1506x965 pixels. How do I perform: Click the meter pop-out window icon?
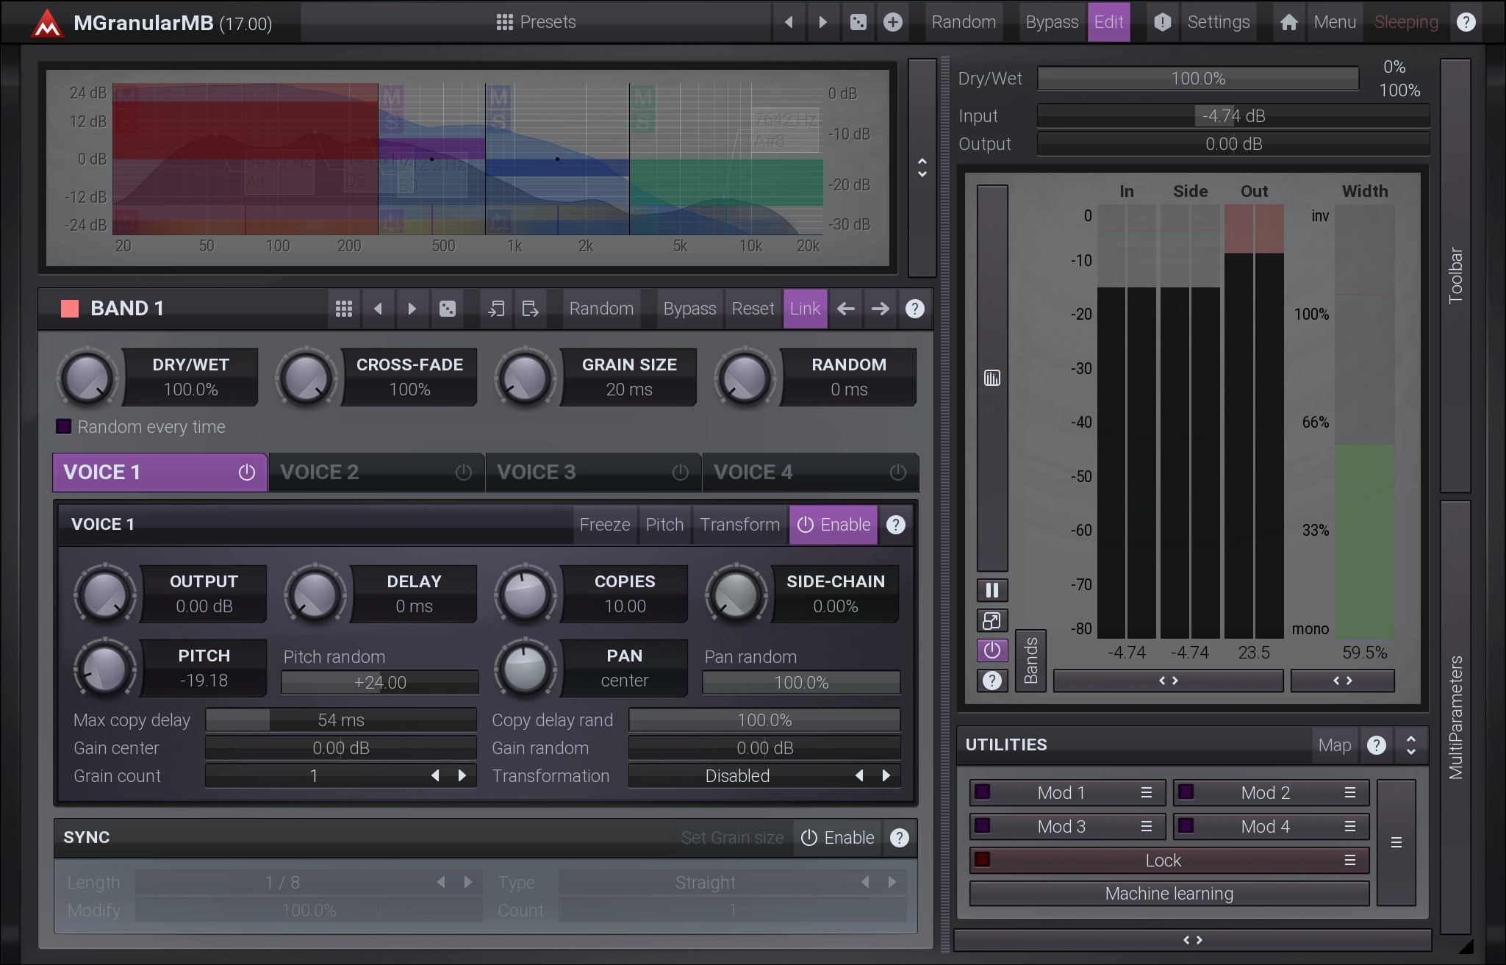[992, 621]
